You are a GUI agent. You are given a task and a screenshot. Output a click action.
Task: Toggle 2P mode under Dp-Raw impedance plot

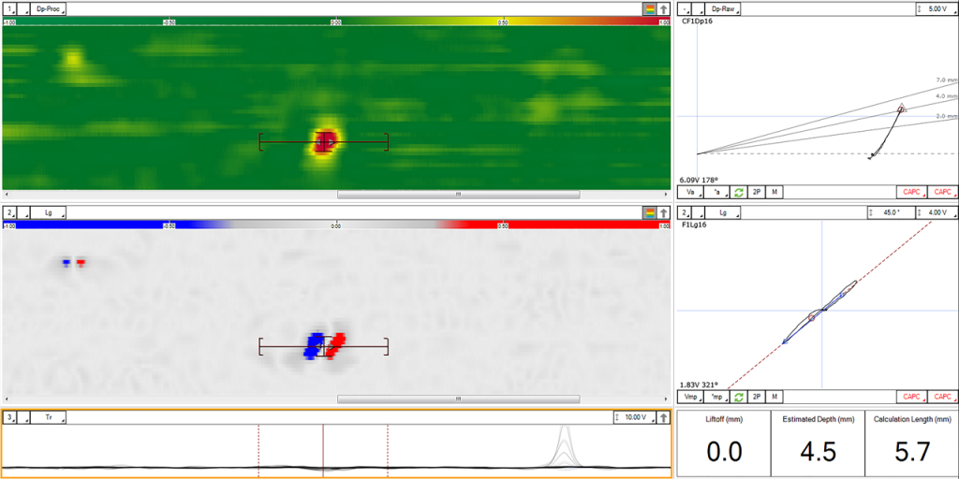tap(757, 192)
